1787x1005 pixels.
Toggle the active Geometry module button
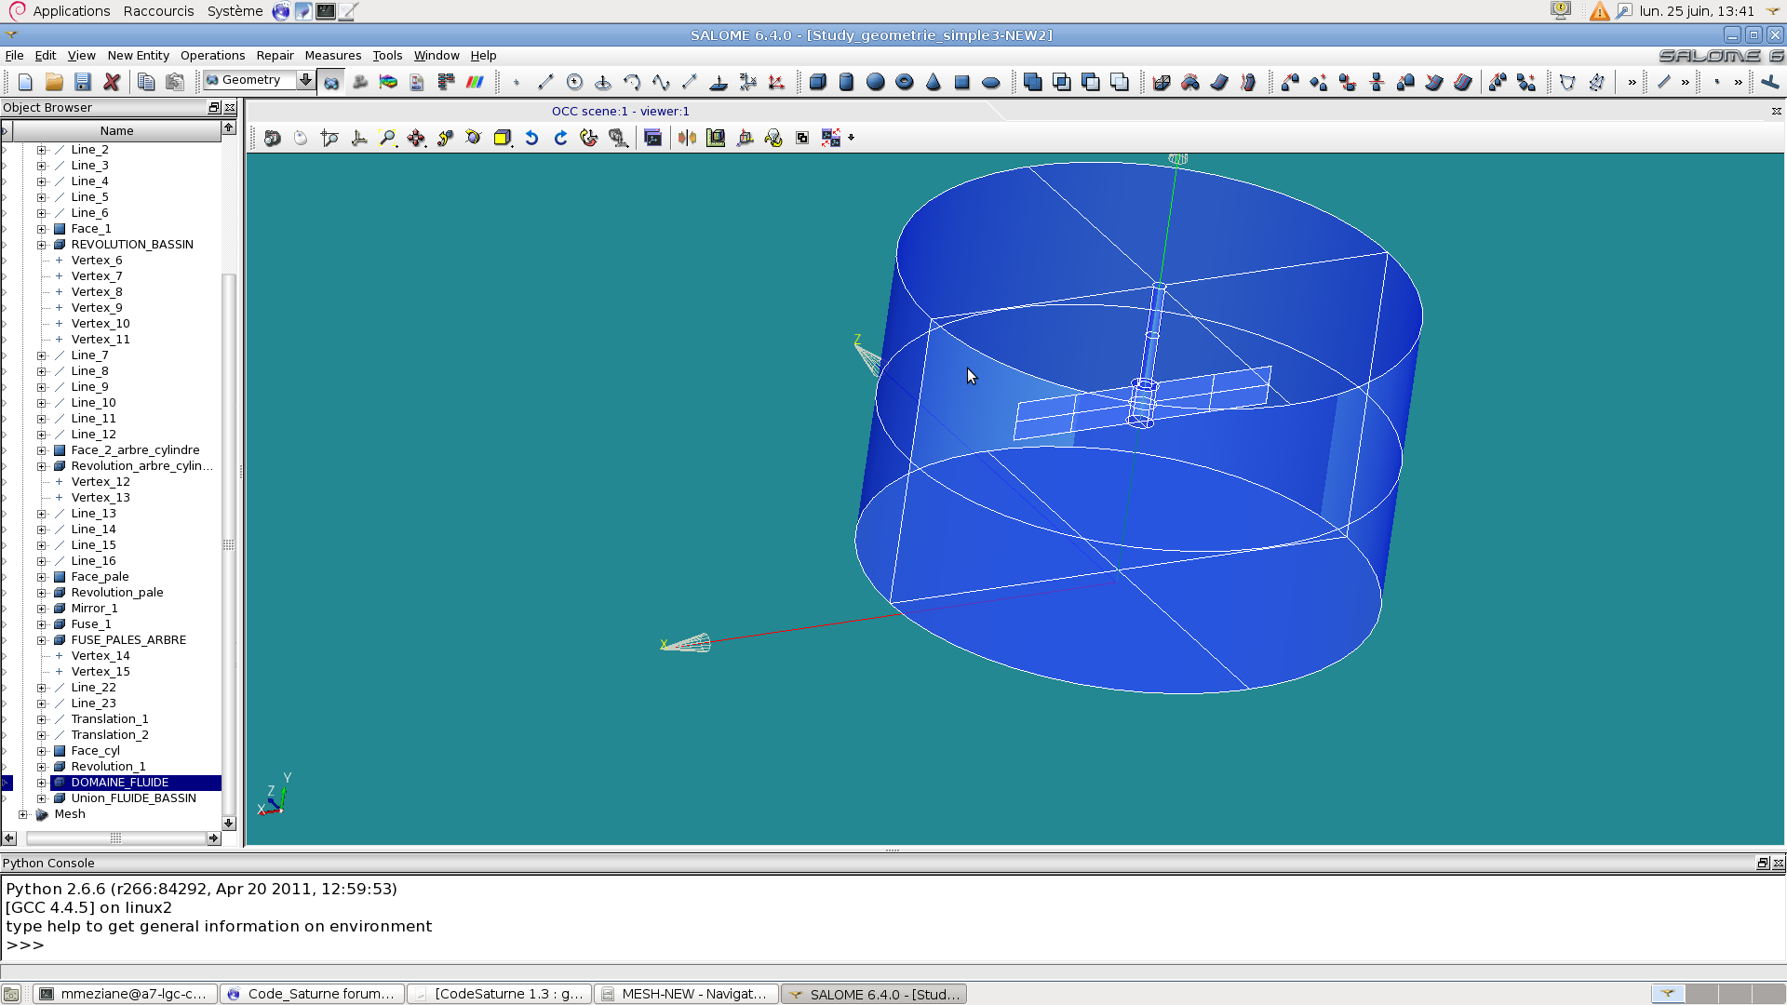(331, 82)
